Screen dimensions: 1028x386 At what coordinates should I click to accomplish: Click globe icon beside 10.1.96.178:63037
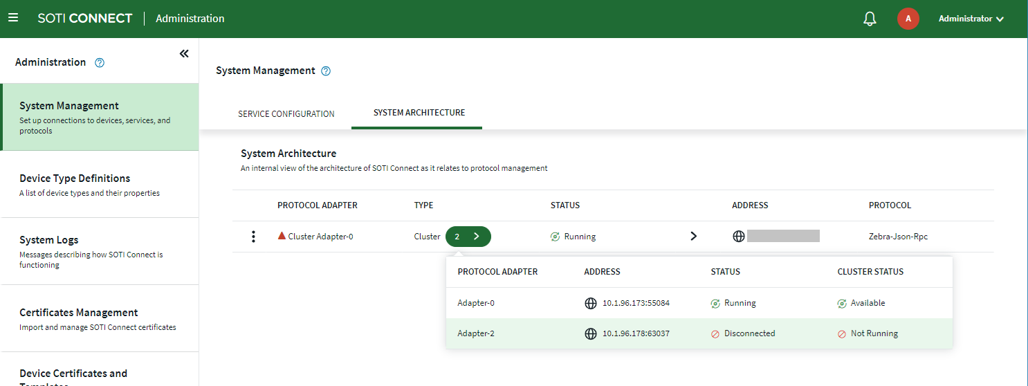click(591, 333)
